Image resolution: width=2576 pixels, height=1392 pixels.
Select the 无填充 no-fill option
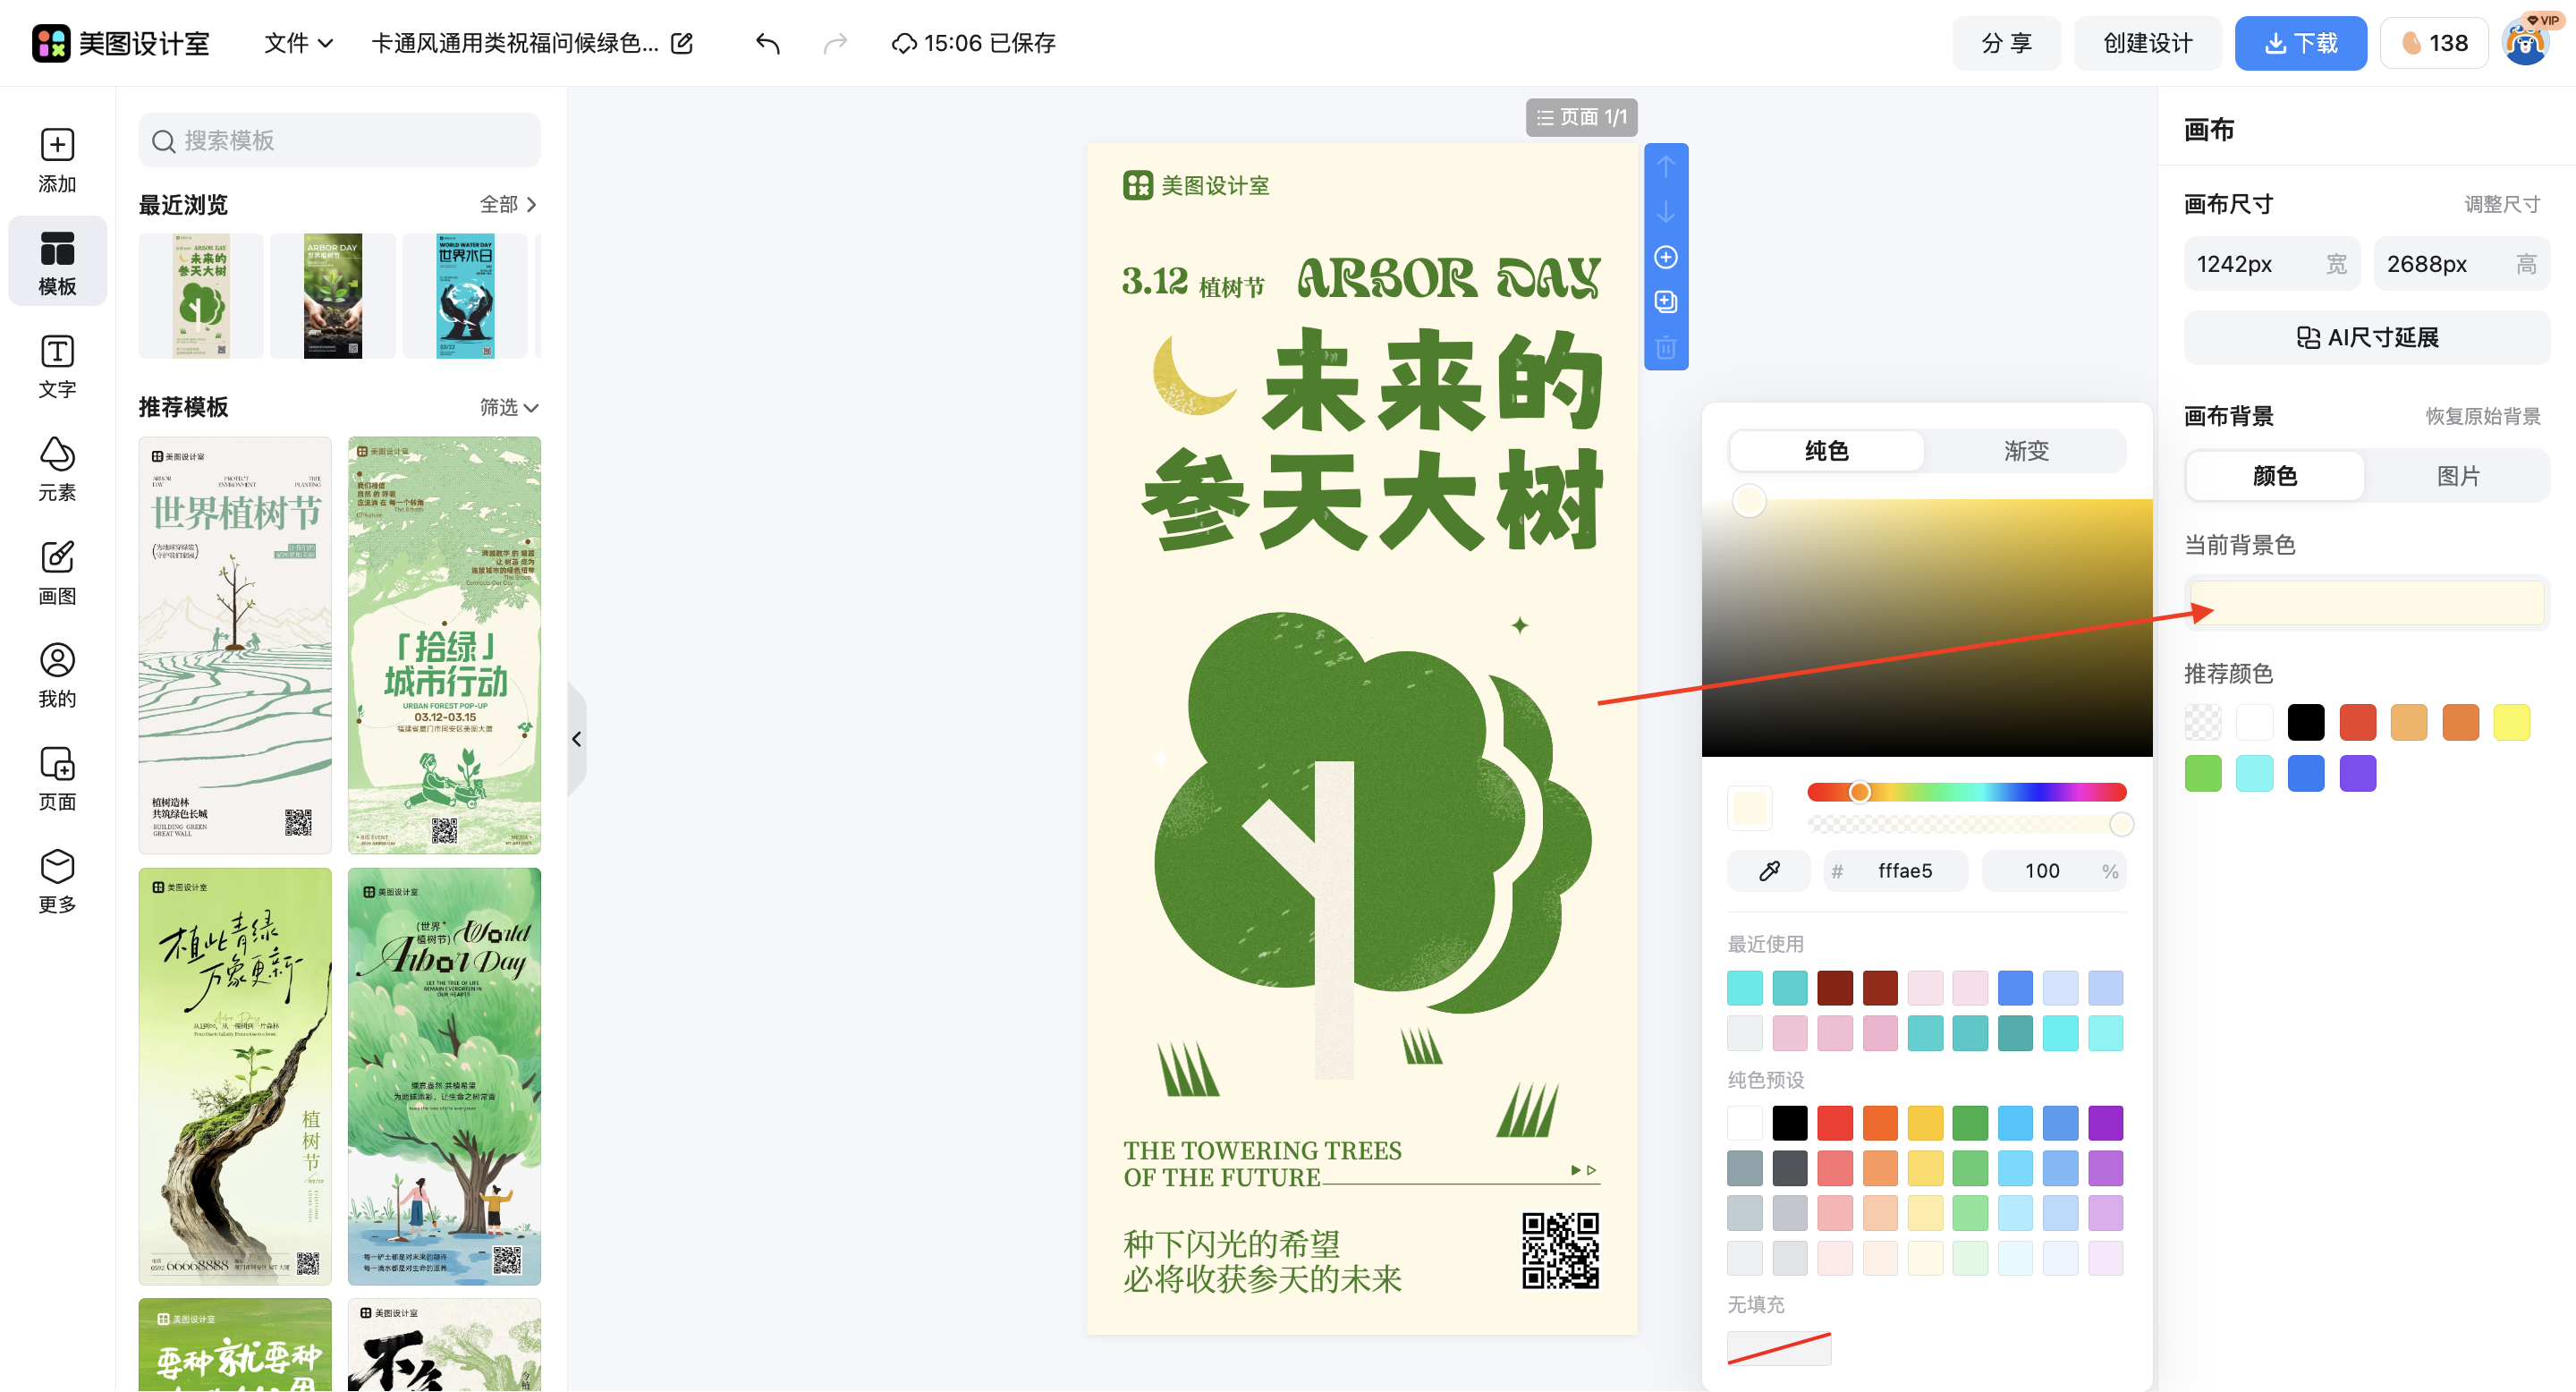pos(1779,1348)
